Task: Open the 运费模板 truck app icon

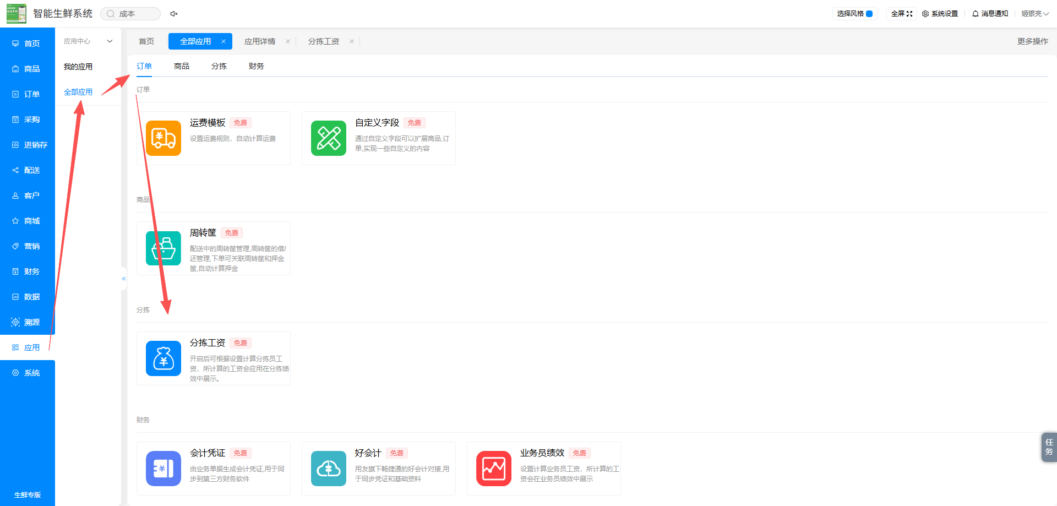Action: (164, 138)
